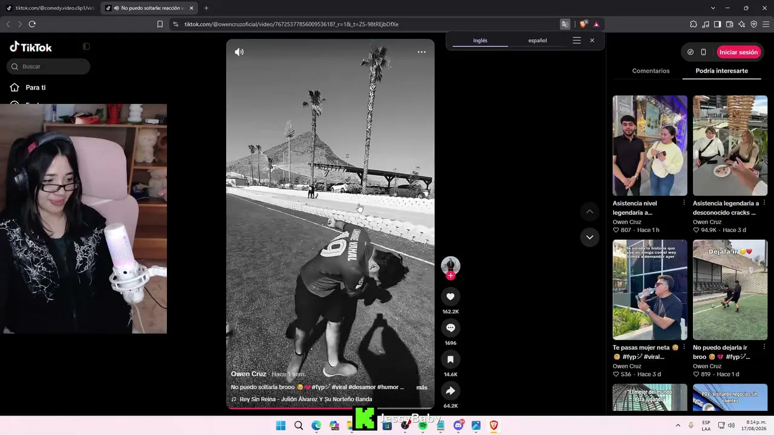Open a new browser tab
Screen dimensions: 774x435
coord(206,8)
